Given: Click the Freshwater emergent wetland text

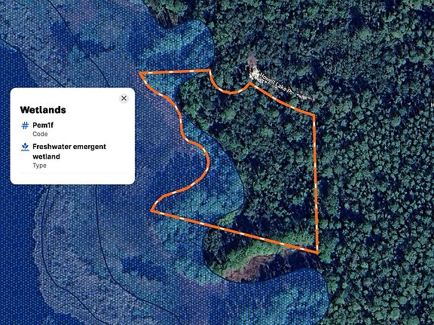Looking at the screenshot, I should pos(69,151).
